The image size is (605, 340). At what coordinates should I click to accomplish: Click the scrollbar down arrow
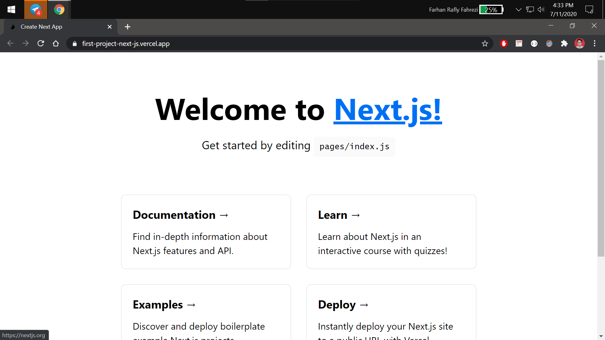pos(601,336)
